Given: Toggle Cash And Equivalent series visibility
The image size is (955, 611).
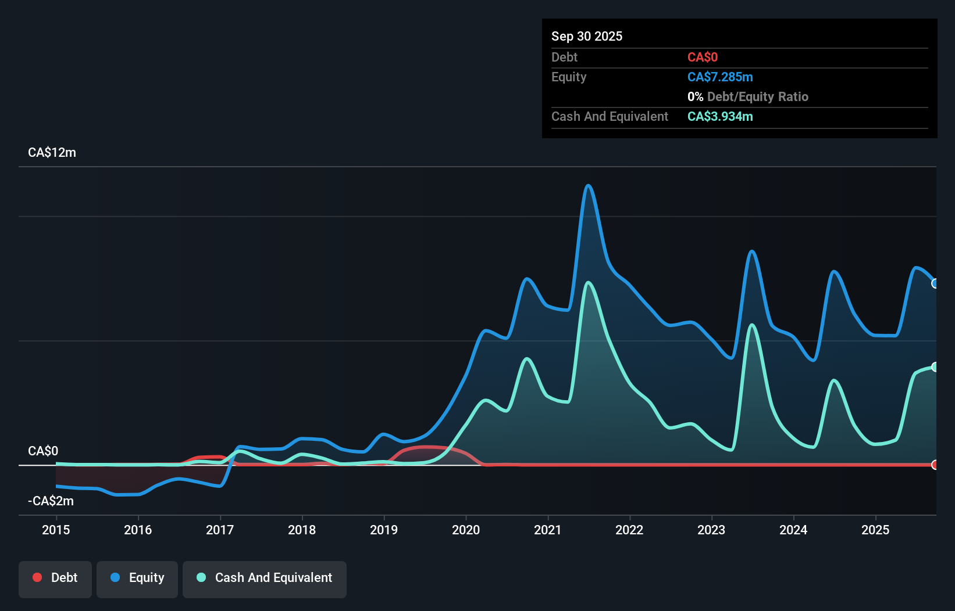Looking at the screenshot, I should (x=264, y=577).
